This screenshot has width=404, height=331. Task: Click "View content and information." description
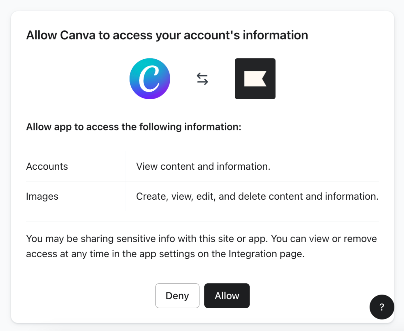click(203, 166)
